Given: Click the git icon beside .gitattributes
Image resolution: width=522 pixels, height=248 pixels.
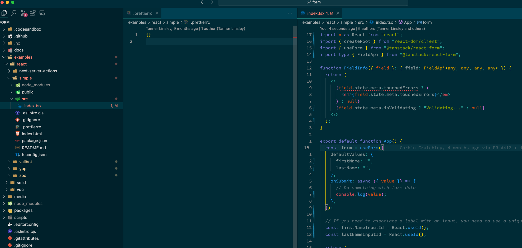Looking at the screenshot, I should pyautogui.click(x=10, y=238).
